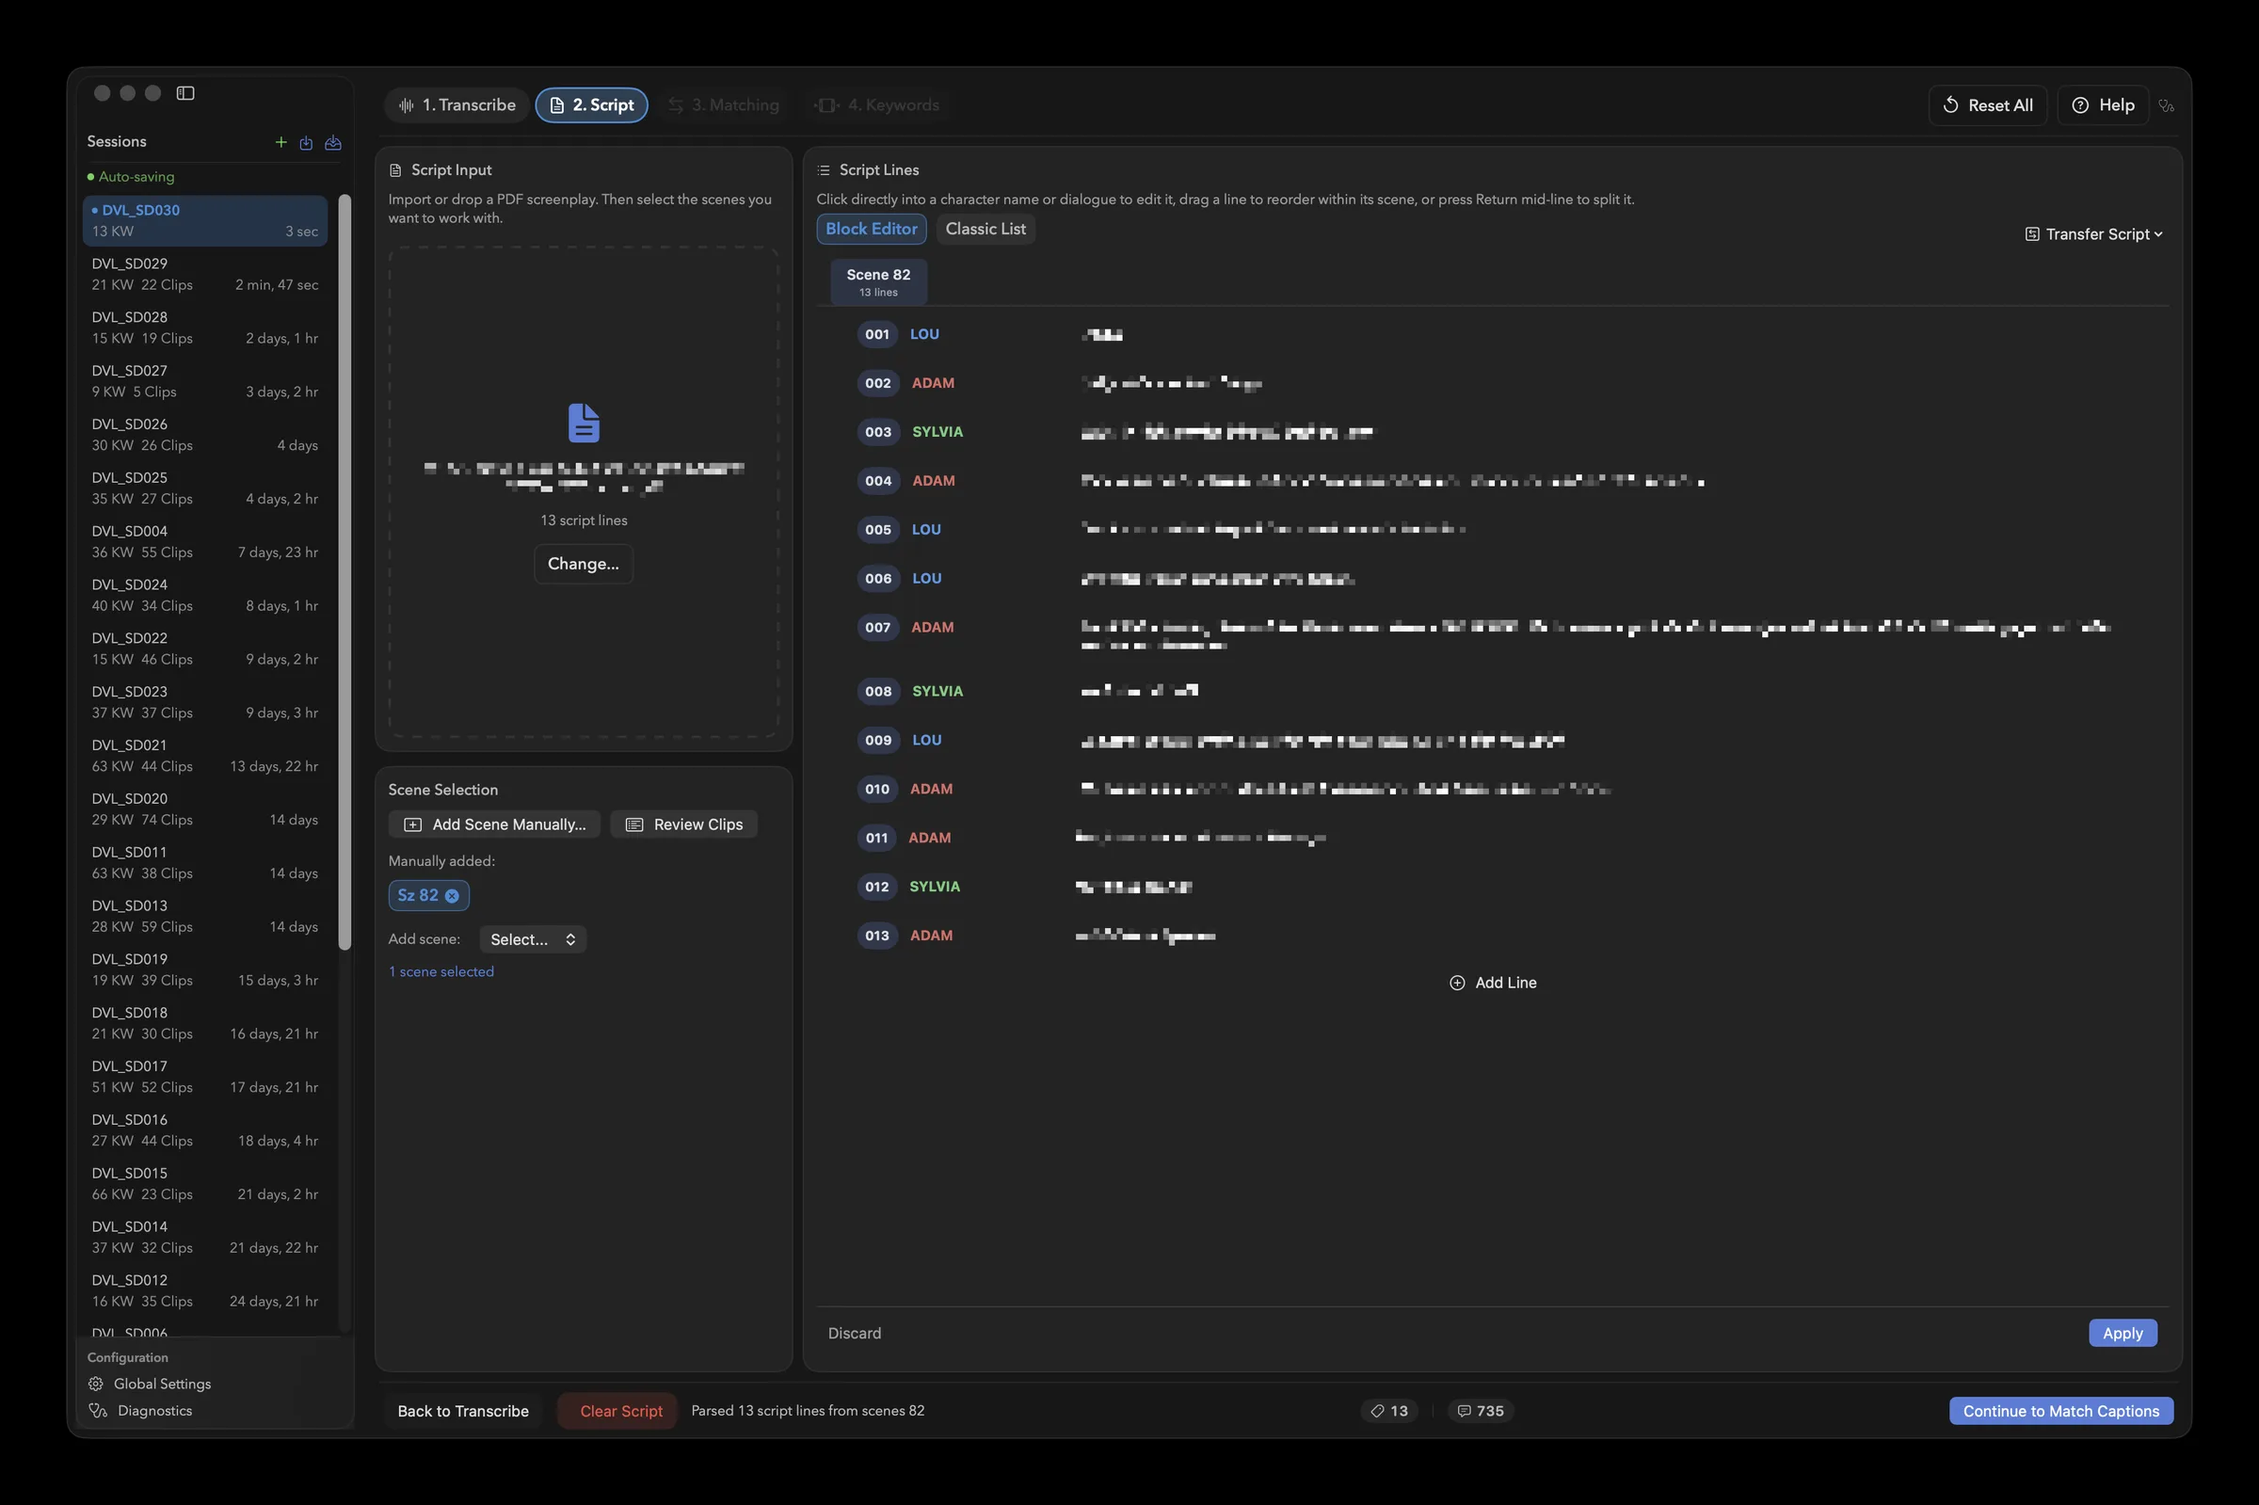The image size is (2259, 1505).
Task: Select the Scene 82 tab
Action: click(878, 282)
